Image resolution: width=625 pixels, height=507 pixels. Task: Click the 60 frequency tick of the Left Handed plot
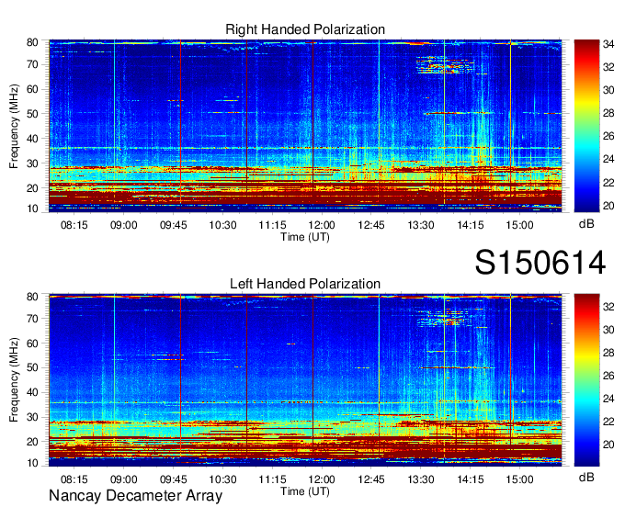(x=32, y=344)
